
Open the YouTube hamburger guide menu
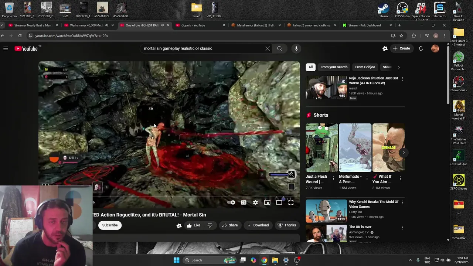(x=6, y=48)
